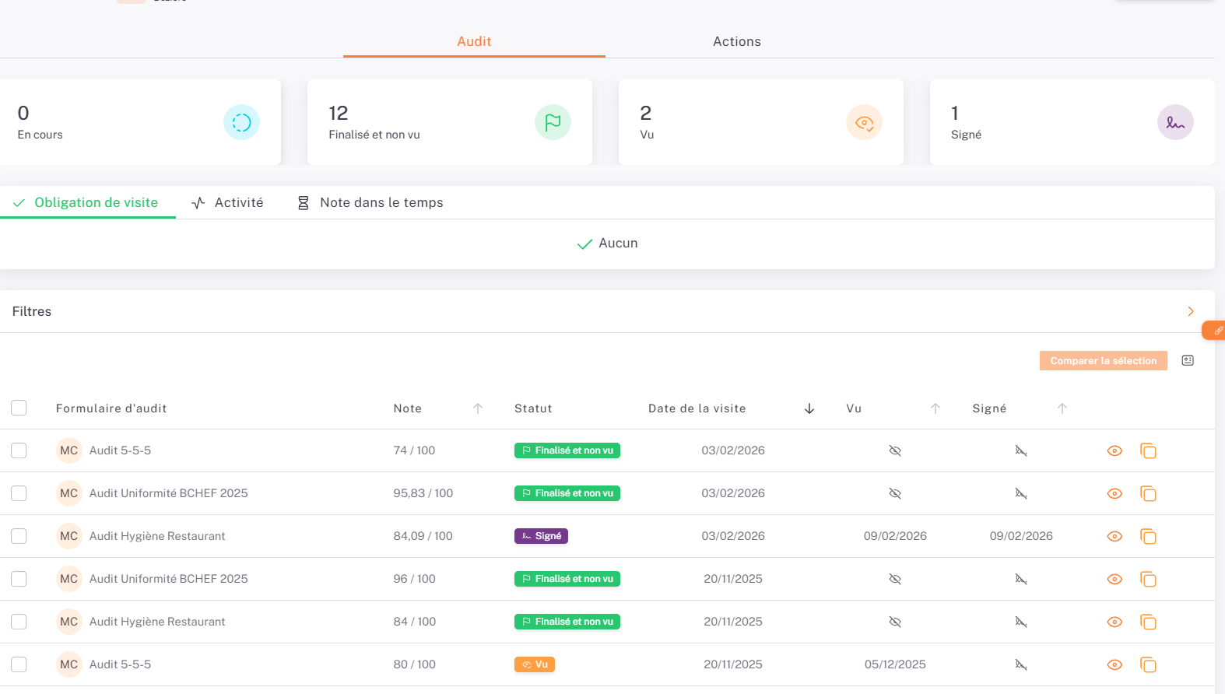Screen dimensions: 1225x694
Task: Duplicate Audit Uniformité 95,83 / 100 row
Action: (x=1148, y=494)
